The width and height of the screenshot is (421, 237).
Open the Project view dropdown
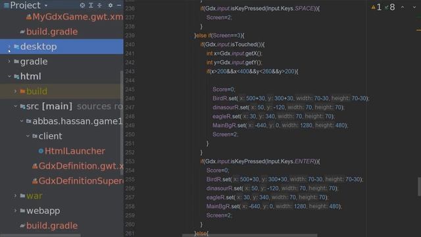tap(46, 5)
